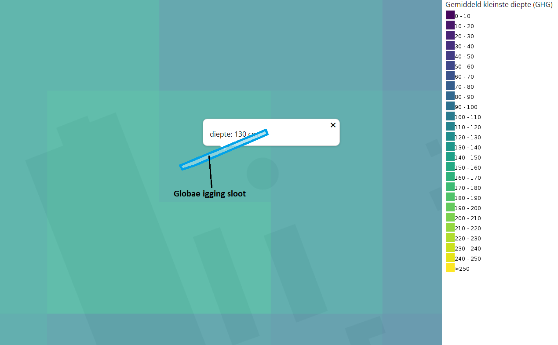
Task: Click the 70 - 80 legend swatch
Action: [x=450, y=86]
